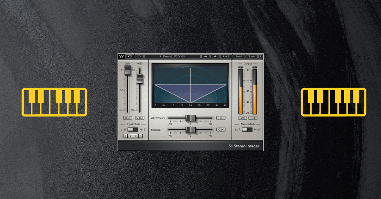Click the Width value box 2.00
This screenshot has height=199, width=381.
[140, 118]
